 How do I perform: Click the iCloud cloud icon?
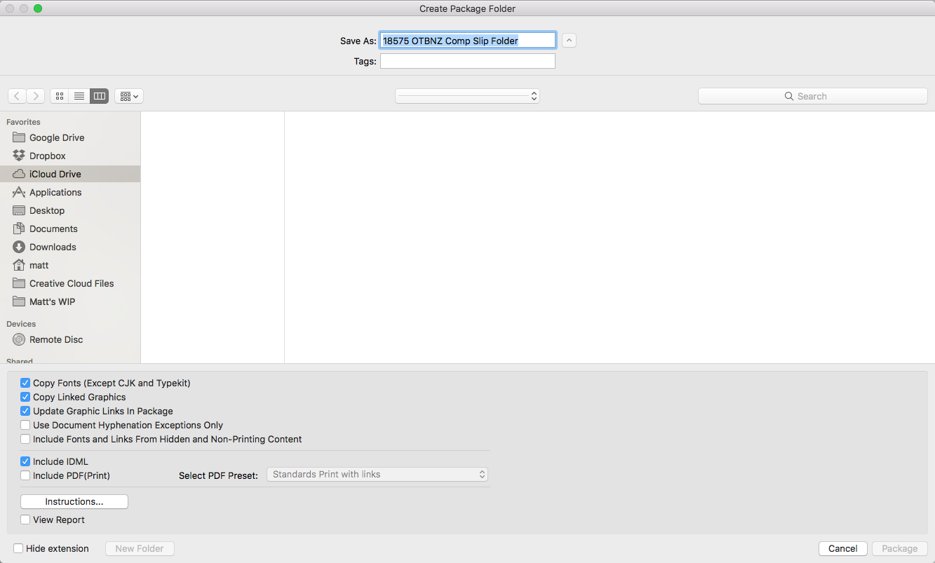[19, 174]
